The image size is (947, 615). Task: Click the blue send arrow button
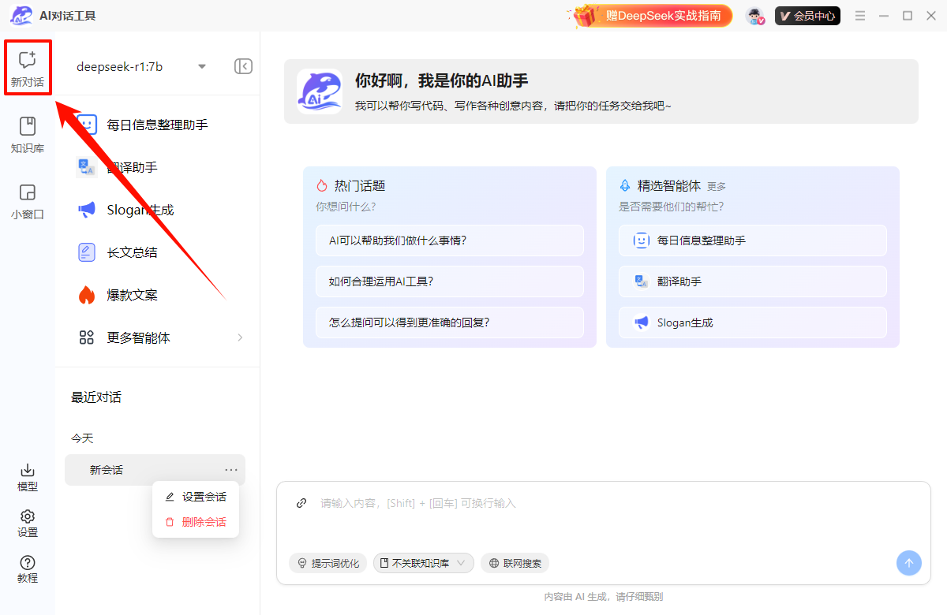coord(908,563)
